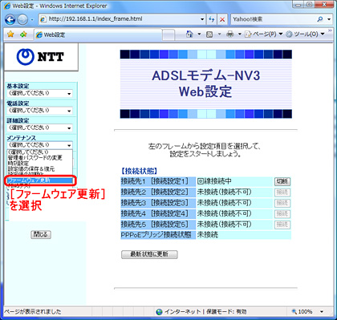The image size is (337, 320).
Task: Click the search magnifier icon
Action: [x=320, y=19]
